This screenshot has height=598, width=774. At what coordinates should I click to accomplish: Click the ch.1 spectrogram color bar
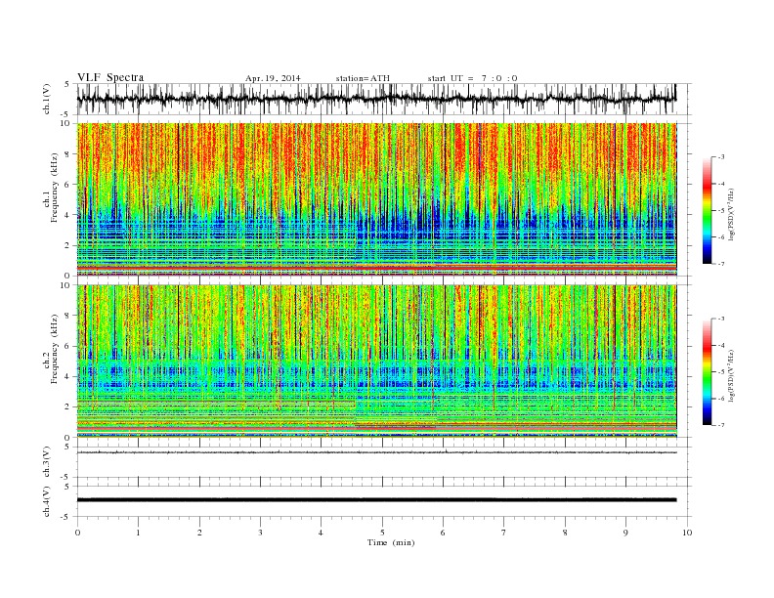708,210
